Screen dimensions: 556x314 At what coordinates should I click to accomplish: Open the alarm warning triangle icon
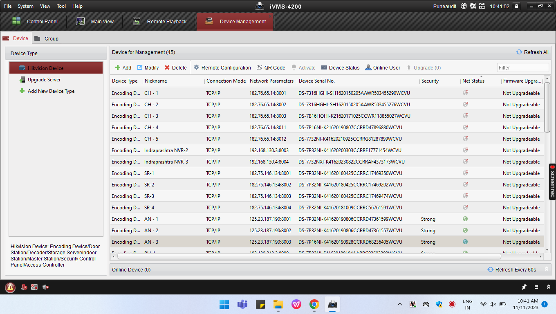[10, 287]
